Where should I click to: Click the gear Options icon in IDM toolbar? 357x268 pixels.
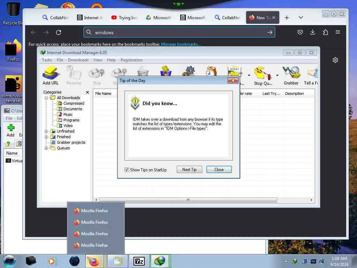coord(189,71)
